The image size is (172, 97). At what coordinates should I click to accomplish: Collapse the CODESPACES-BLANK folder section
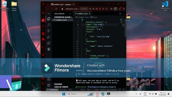point(62,17)
